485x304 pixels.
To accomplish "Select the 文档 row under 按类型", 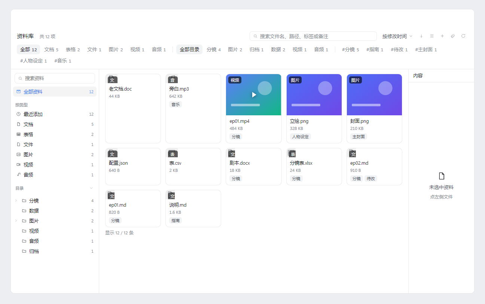I will coord(55,124).
